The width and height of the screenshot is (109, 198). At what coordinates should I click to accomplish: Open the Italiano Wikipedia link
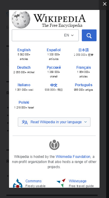(24, 85)
